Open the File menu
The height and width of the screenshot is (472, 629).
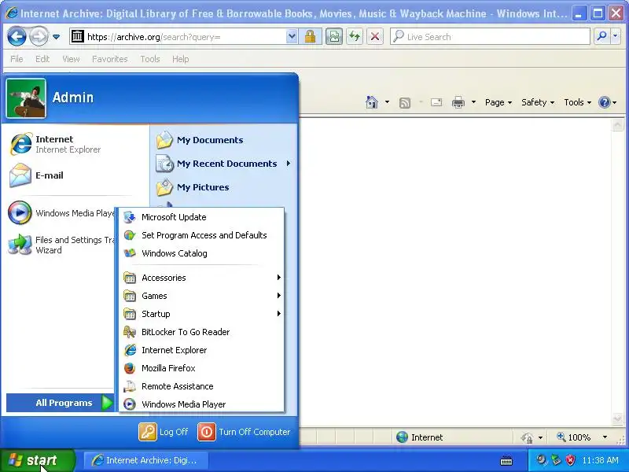click(17, 59)
